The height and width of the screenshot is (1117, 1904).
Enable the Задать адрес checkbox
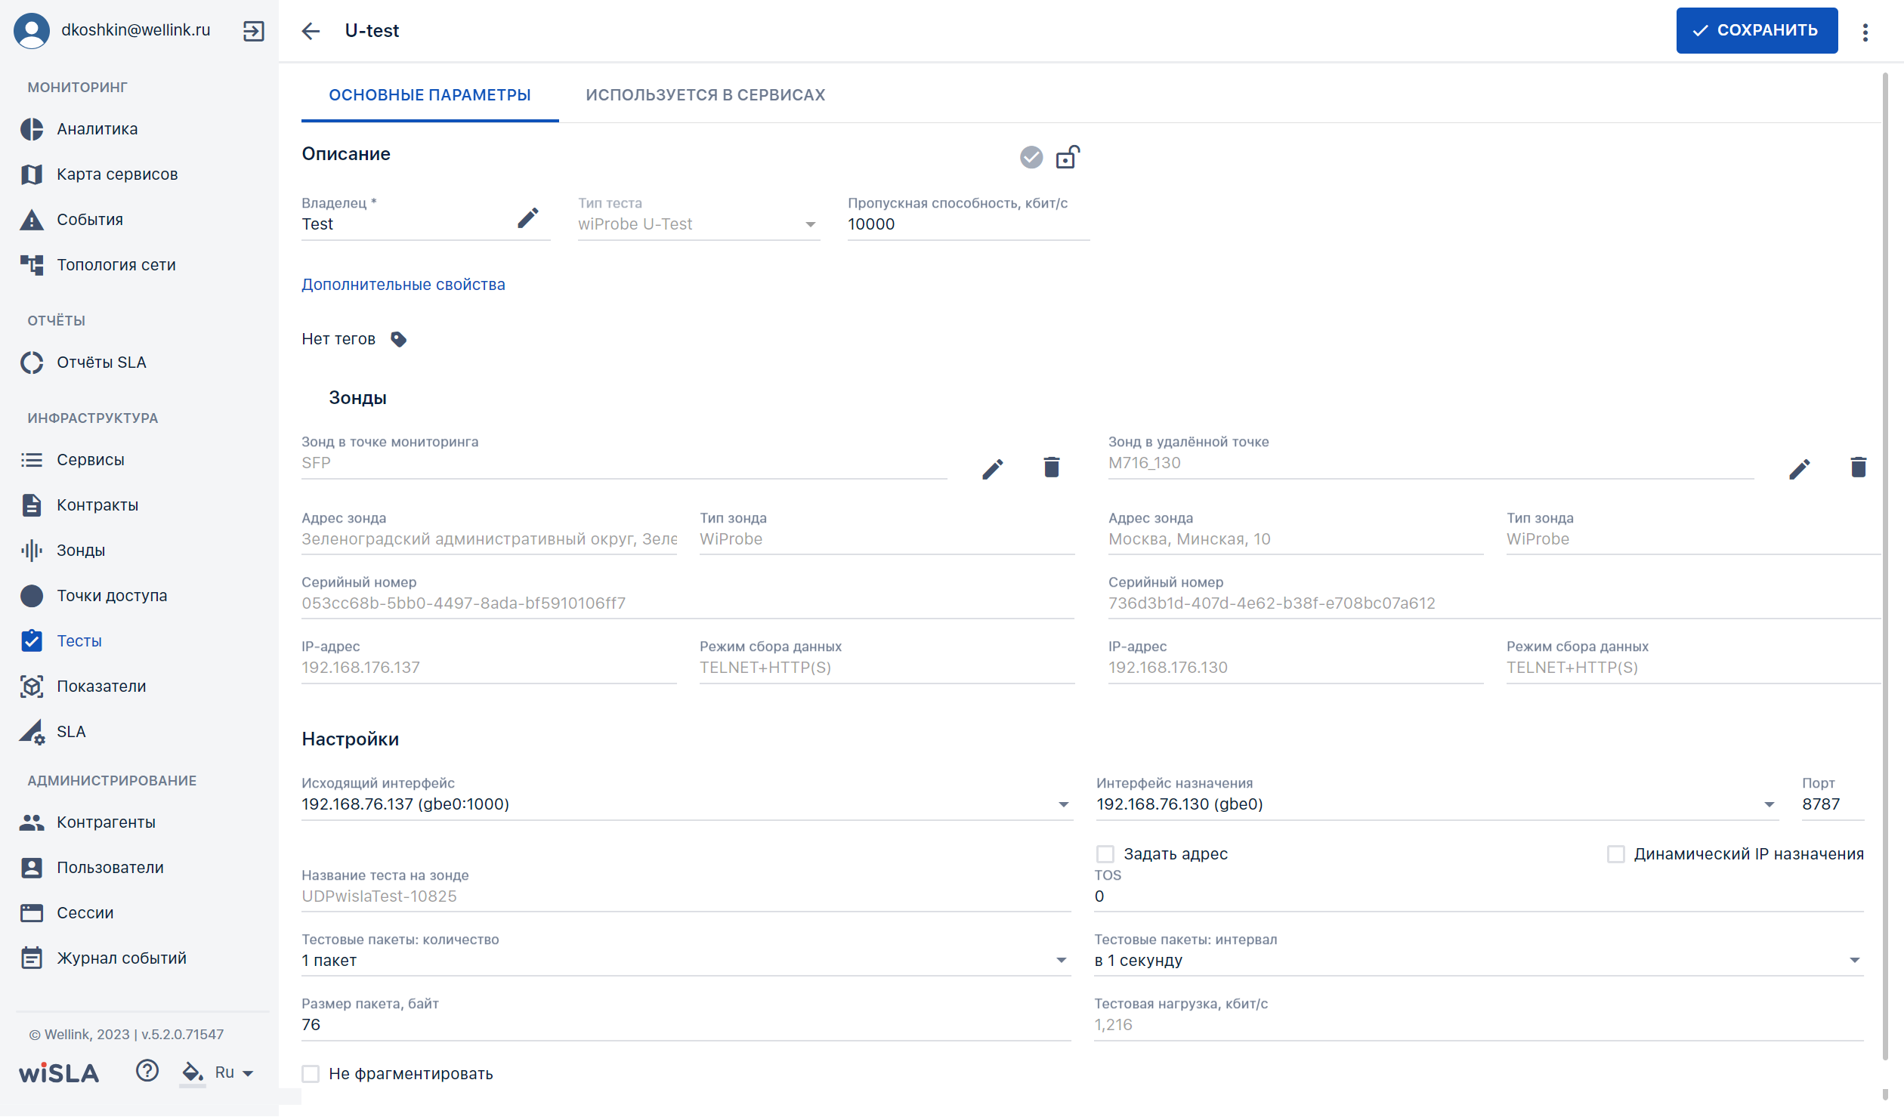1105,854
